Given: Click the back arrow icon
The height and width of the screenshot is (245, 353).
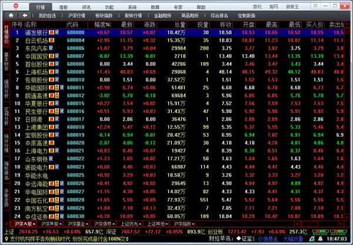Looking at the screenshot, I should click(x=25, y=15).
